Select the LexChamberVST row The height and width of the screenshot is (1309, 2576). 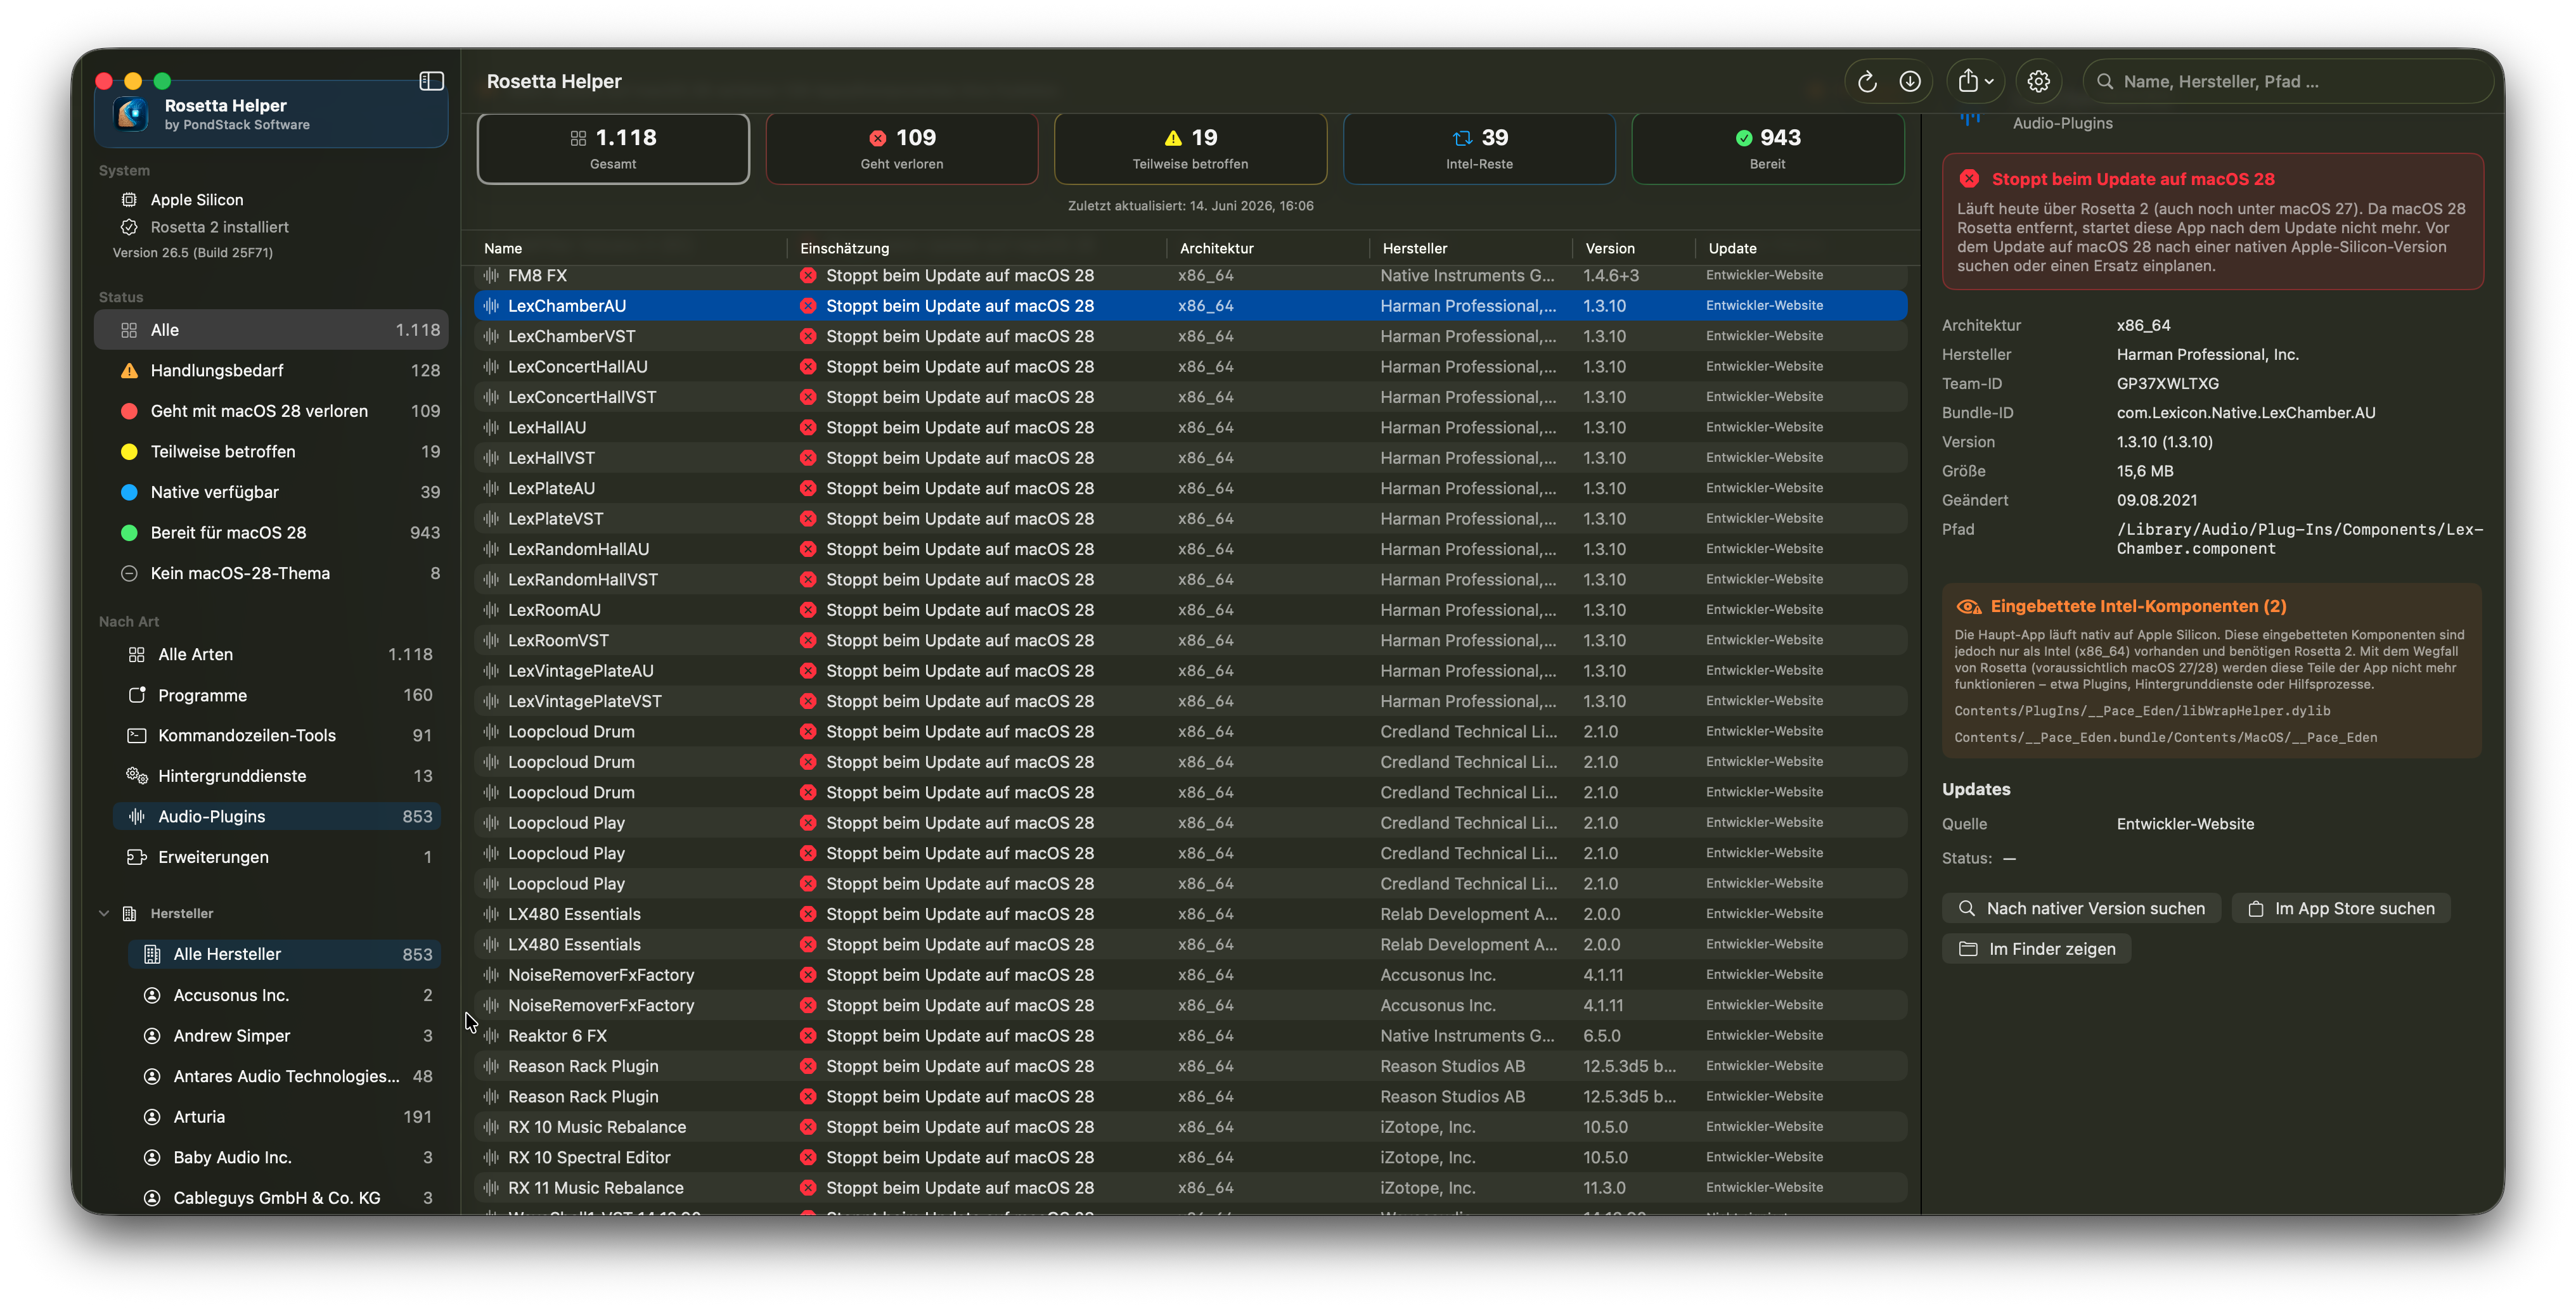(1191, 336)
